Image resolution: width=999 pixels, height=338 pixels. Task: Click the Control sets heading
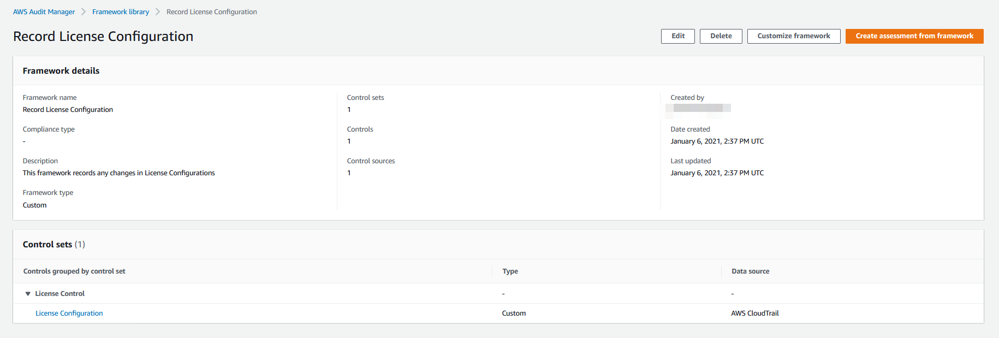[x=54, y=245]
